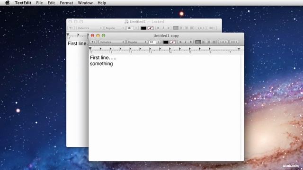Zoom the Untitled1 copy window with green button
303x170 pixels.
click(x=103, y=36)
